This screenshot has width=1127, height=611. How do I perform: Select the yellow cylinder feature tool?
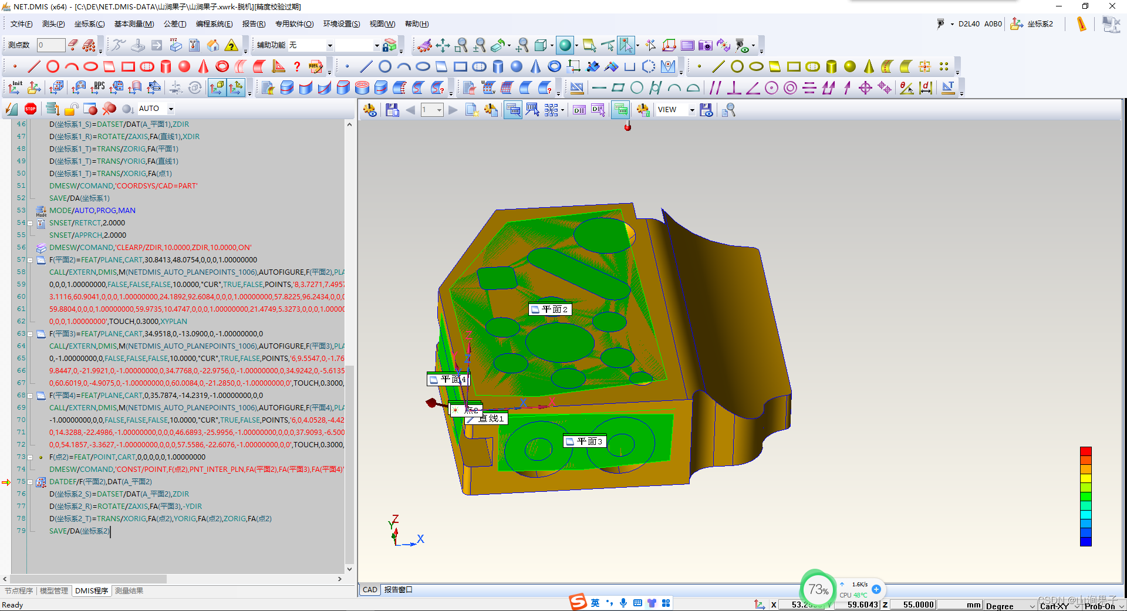pyautogui.click(x=831, y=66)
